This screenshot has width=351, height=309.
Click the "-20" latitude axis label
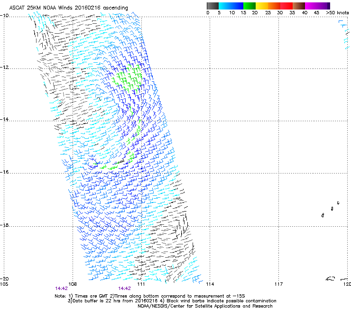(x=4, y=279)
